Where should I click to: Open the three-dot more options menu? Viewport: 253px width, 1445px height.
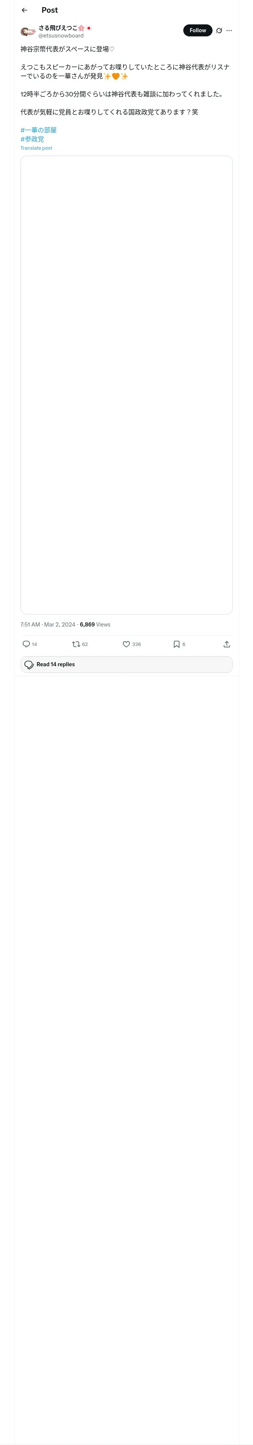(229, 31)
